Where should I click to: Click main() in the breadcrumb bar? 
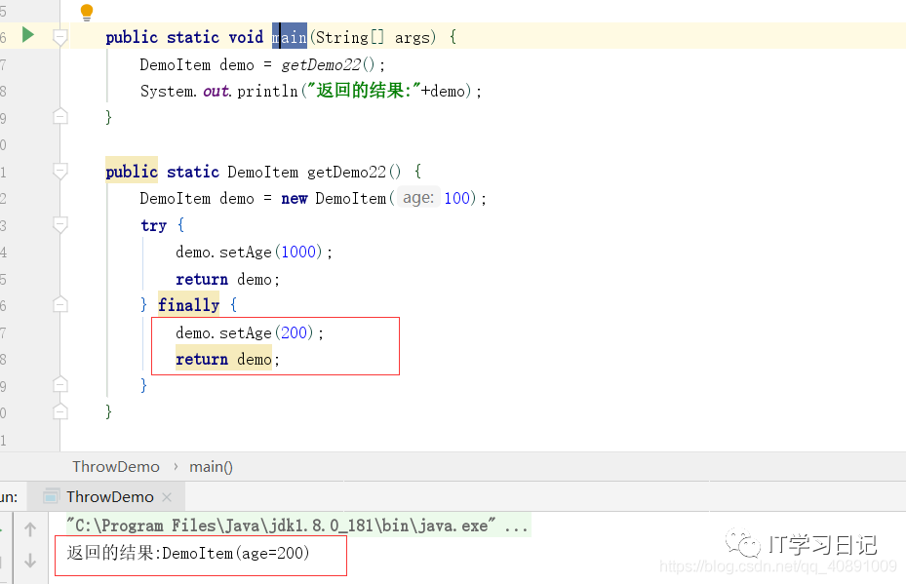pyautogui.click(x=211, y=467)
